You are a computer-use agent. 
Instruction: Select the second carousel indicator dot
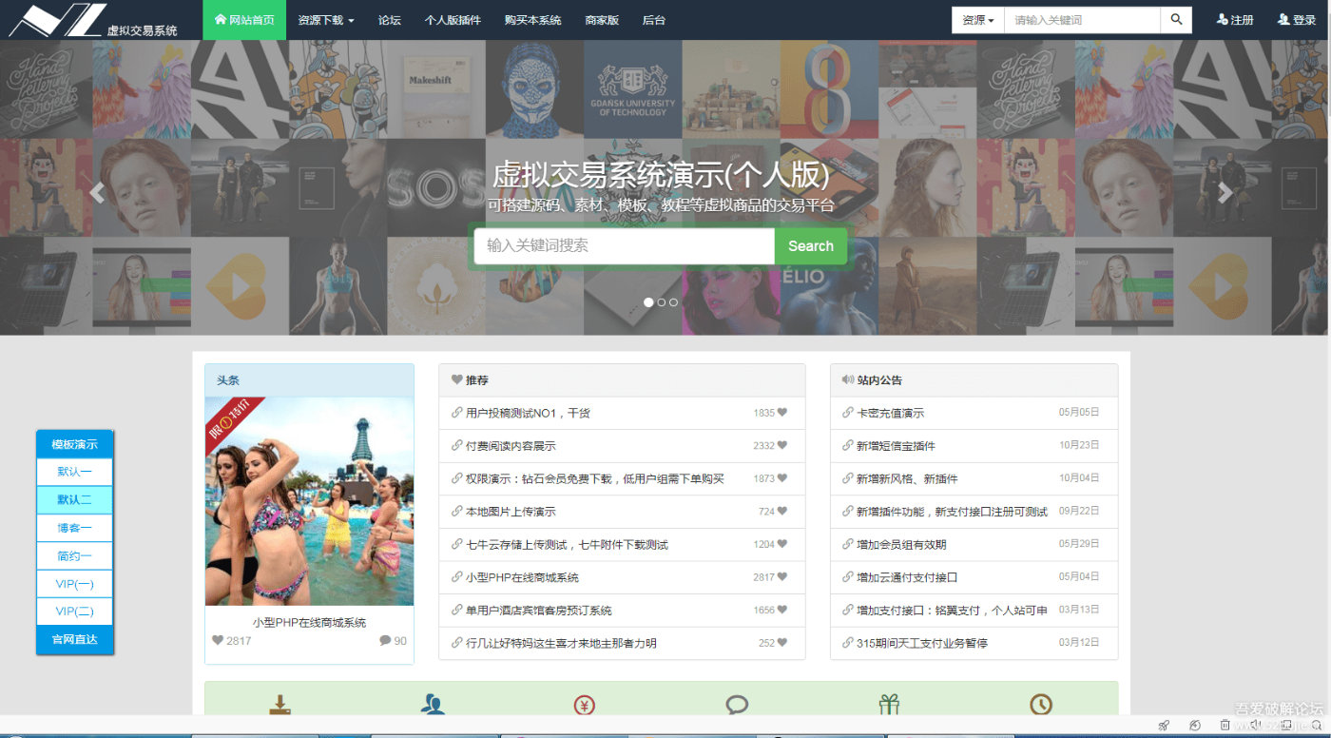[662, 302]
